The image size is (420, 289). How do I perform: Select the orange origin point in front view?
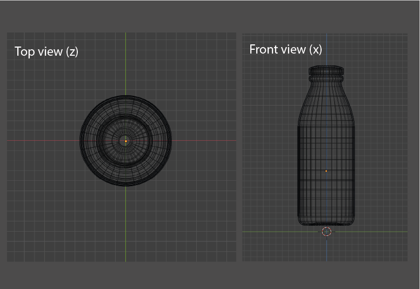tap(326, 171)
